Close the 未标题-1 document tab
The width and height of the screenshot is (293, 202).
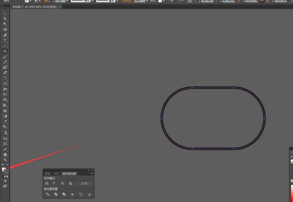60,6
